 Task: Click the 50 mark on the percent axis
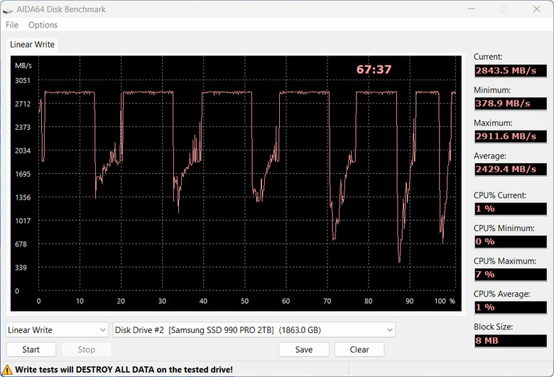point(244,301)
